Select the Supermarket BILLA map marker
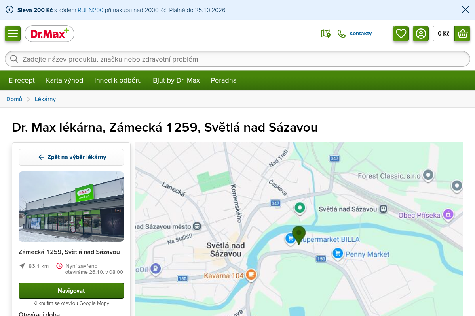The width and height of the screenshot is (475, 316). click(x=291, y=238)
